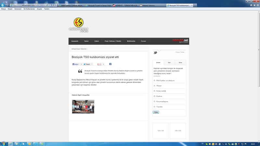Click the browser forward arrow button
Image resolution: width=260 pixels, height=146 pixels.
[x=7, y=5]
